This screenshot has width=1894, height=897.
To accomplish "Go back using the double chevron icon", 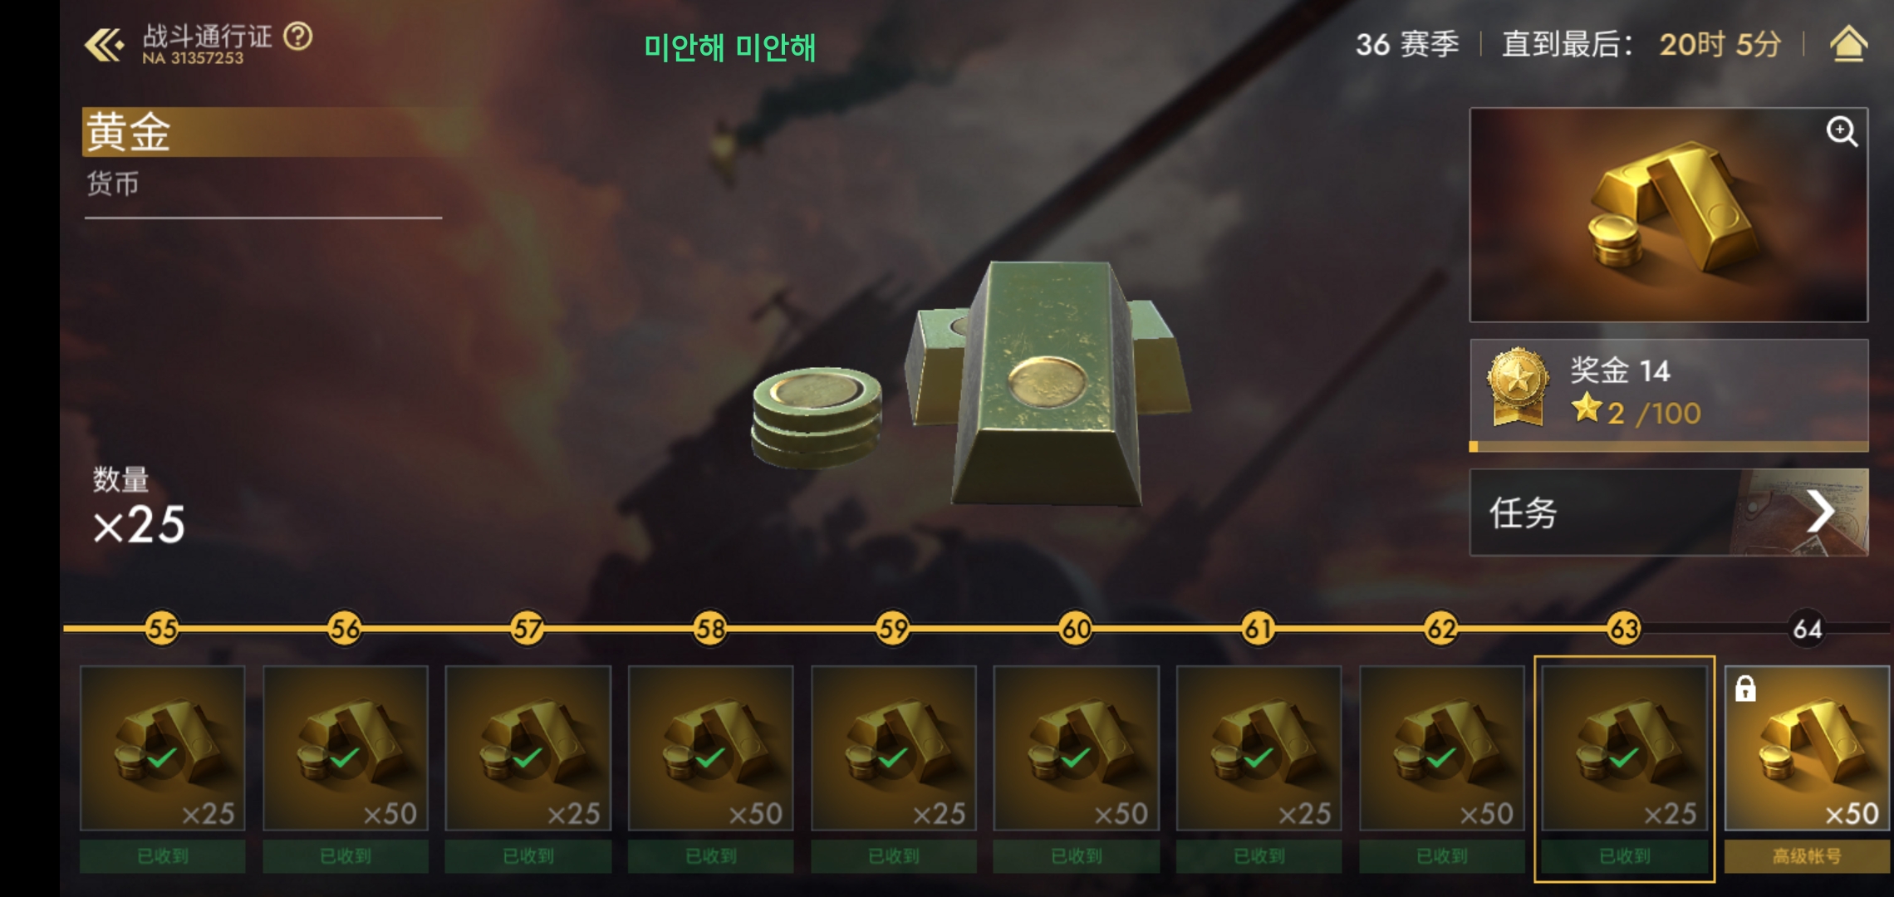I will tap(105, 45).
